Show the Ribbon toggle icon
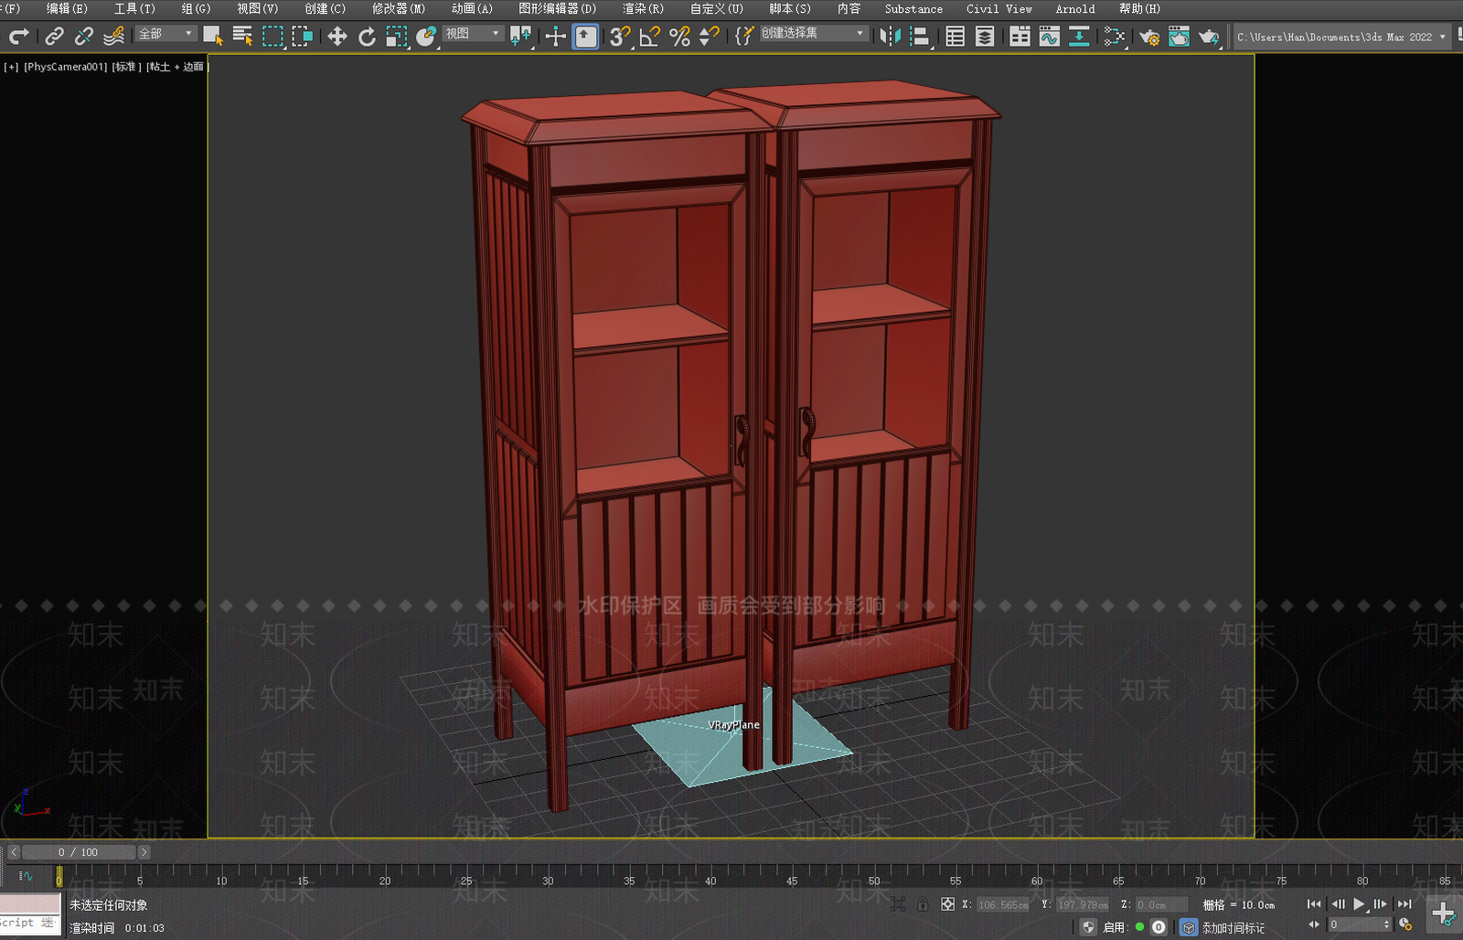This screenshot has width=1463, height=940. (1020, 37)
